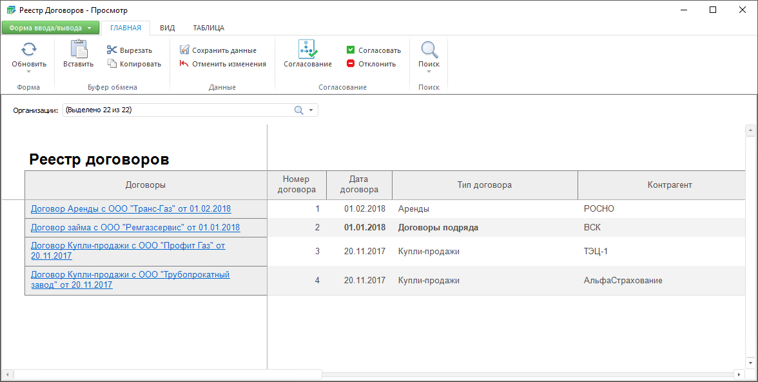Expand the Организации dropdown arrow
The width and height of the screenshot is (758, 382).
click(x=311, y=110)
